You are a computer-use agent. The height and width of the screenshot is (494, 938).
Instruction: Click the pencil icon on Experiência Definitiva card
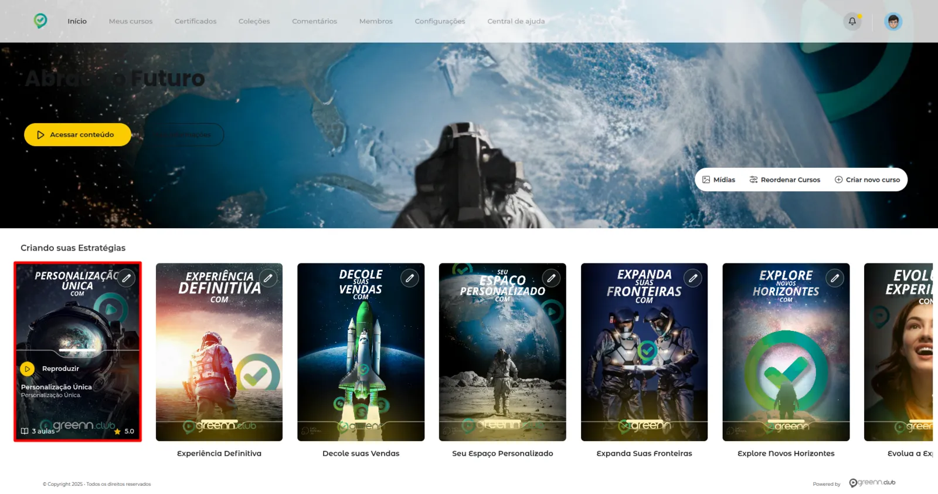pyautogui.click(x=269, y=278)
